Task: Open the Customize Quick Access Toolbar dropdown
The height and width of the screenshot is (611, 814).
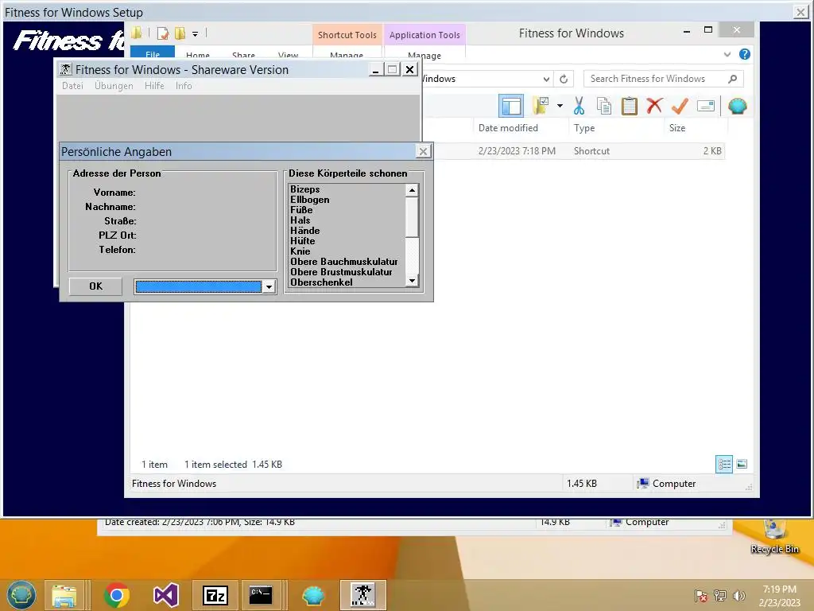Action: [x=196, y=33]
